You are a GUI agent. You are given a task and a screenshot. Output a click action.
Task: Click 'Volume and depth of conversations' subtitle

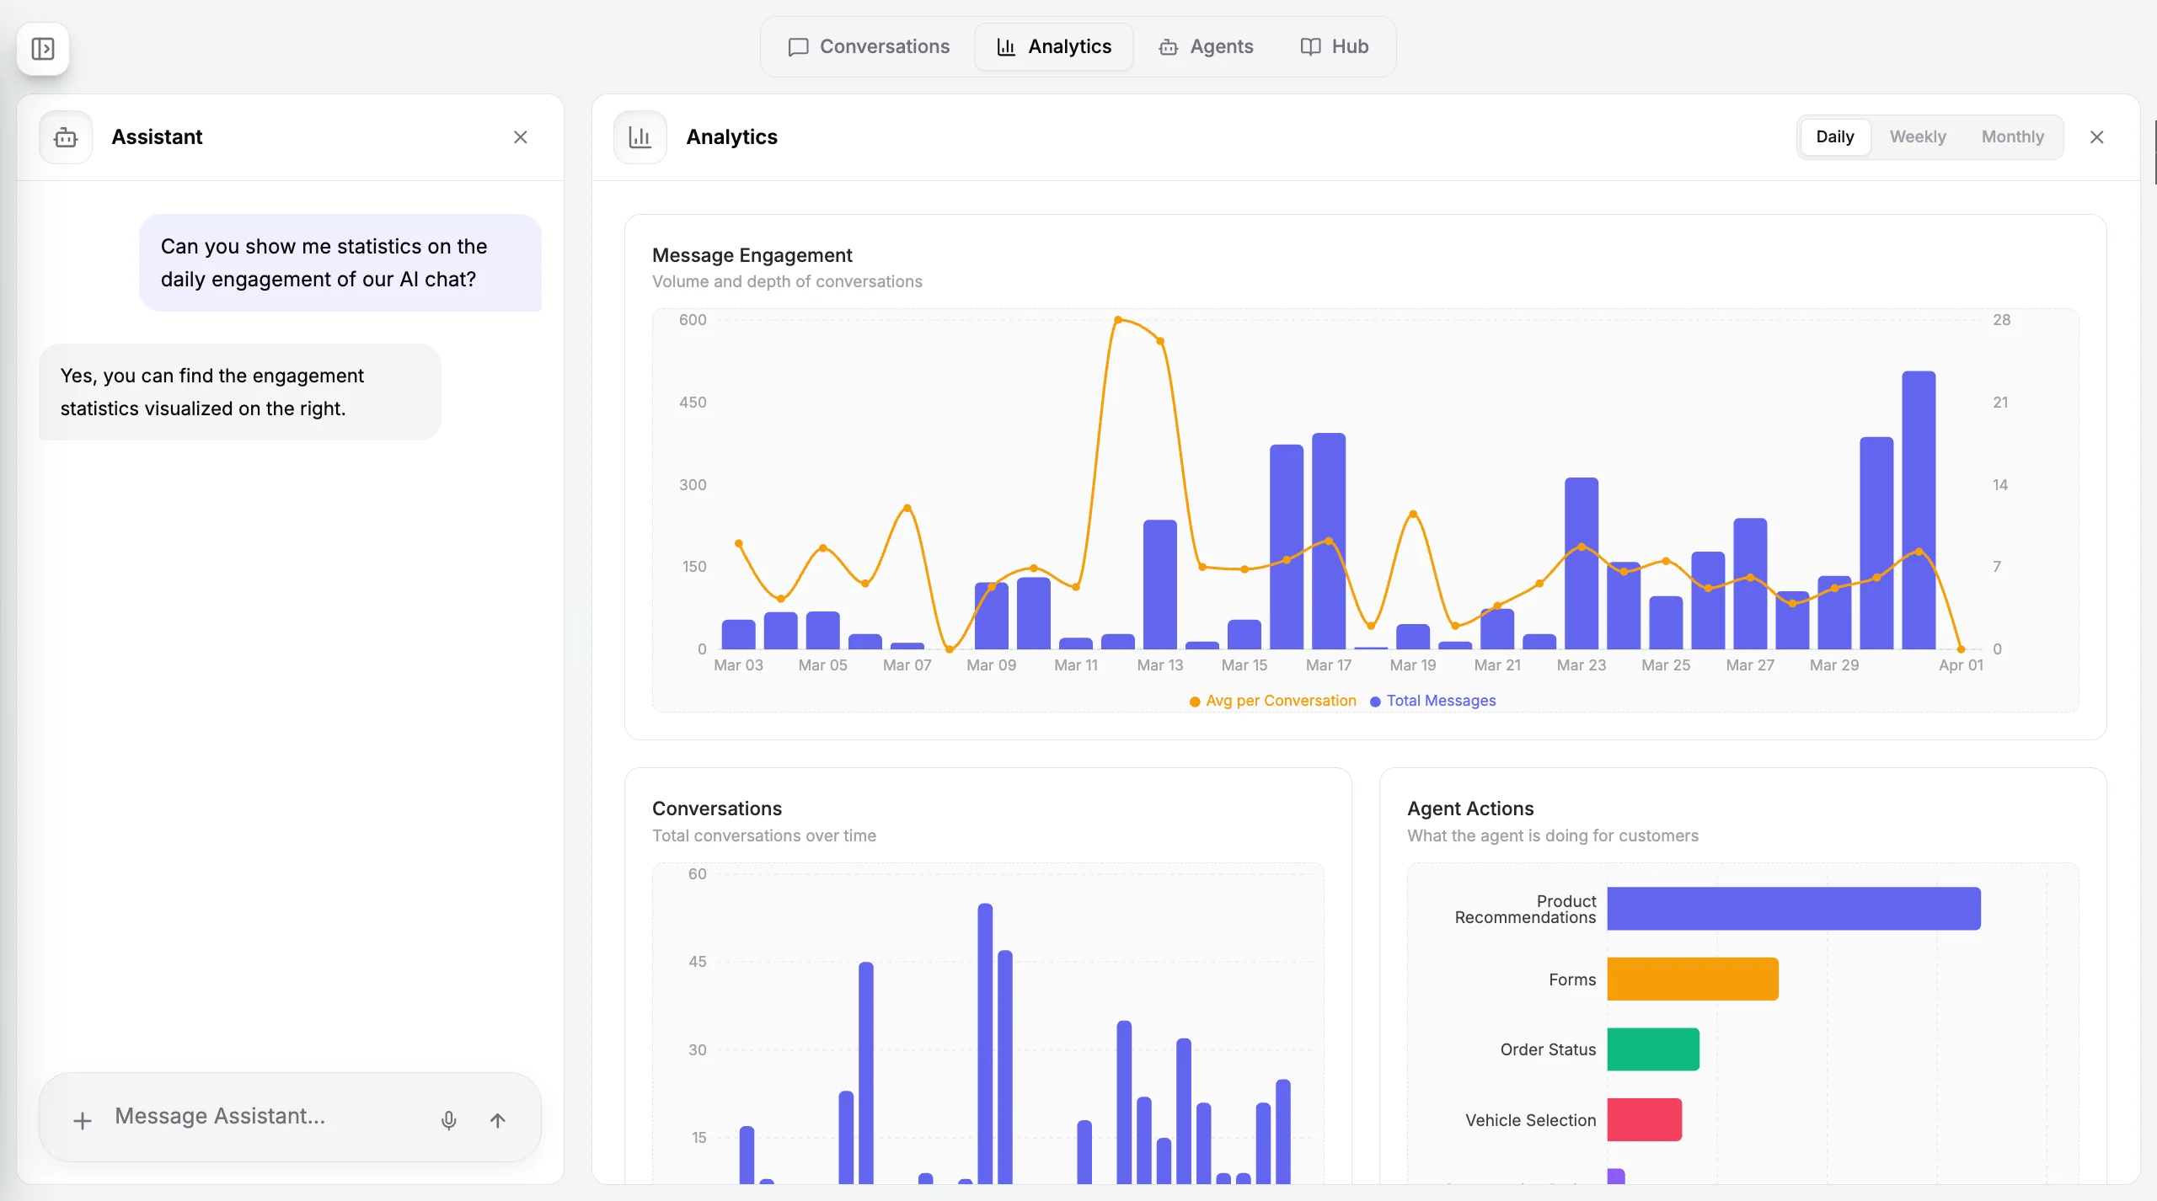(787, 281)
